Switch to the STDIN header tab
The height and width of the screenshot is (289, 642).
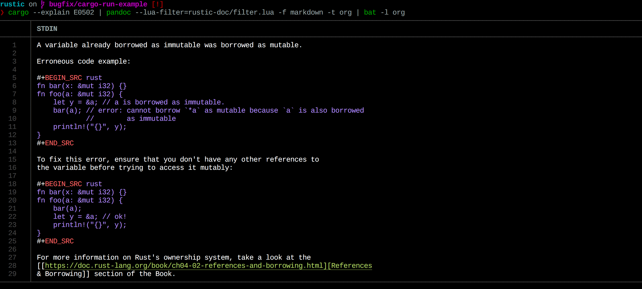[47, 29]
